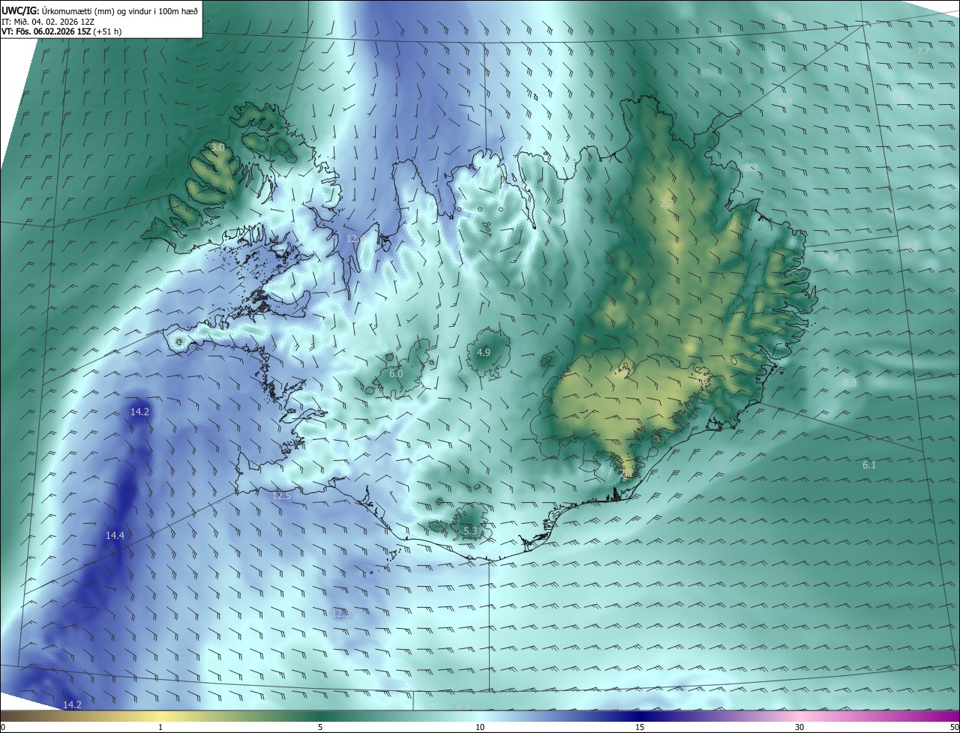Screen dimensions: 960x733
Task: Click the 2.2 value in northeast highlands
Action: tap(667, 203)
